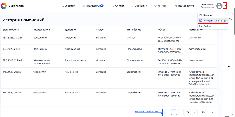Click object ID 84df30b5-6430-4b2f
The width and height of the screenshot is (235, 117).
(170, 62)
